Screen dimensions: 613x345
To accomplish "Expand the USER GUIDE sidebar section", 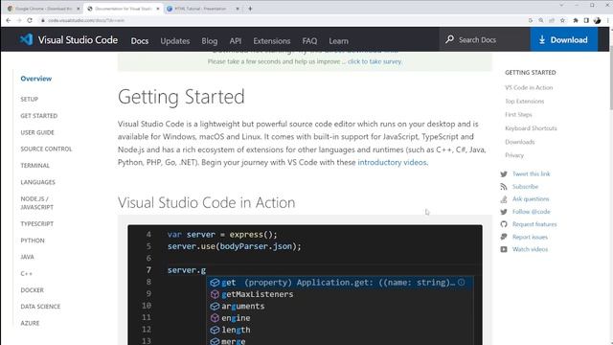I will (37, 132).
